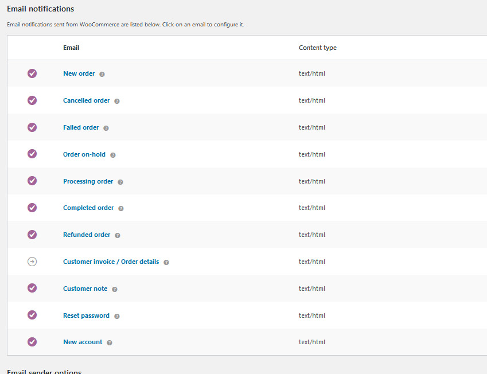Configure the Processing order email

[x=88, y=181]
